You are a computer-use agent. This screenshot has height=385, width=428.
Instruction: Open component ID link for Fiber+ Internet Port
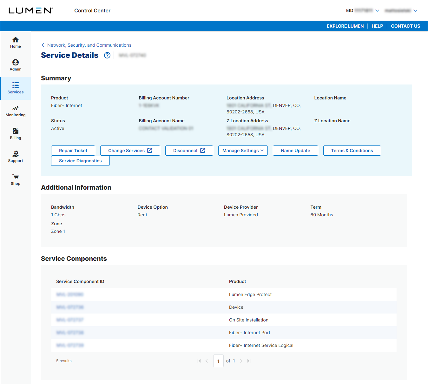point(70,333)
